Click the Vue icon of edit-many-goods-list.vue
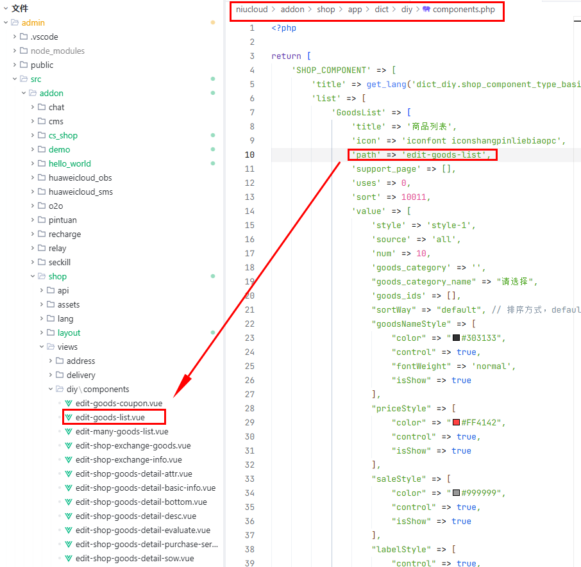 [x=69, y=431]
